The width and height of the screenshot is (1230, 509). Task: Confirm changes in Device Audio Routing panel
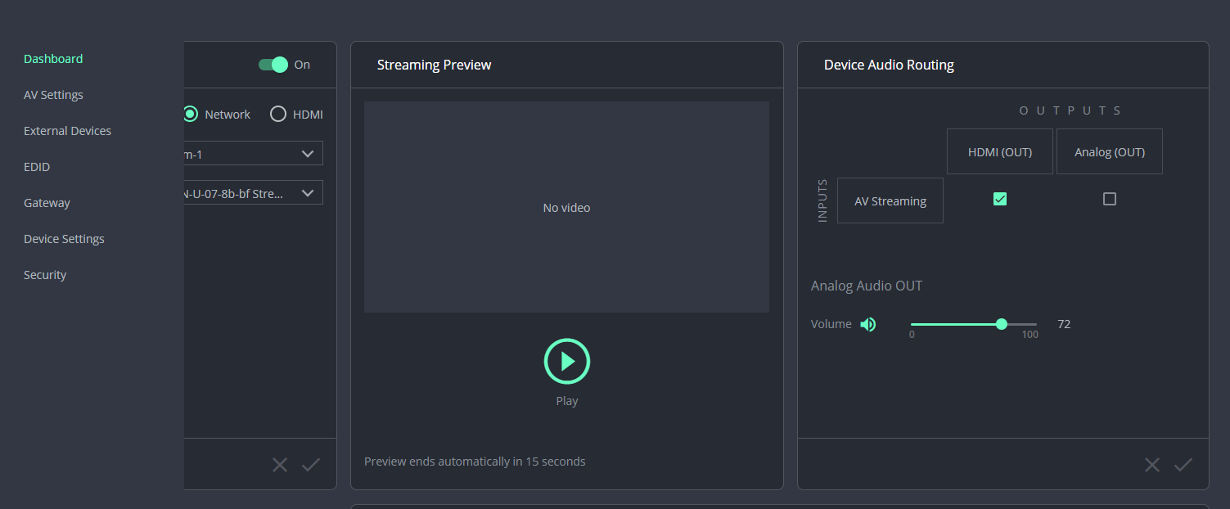(1183, 465)
